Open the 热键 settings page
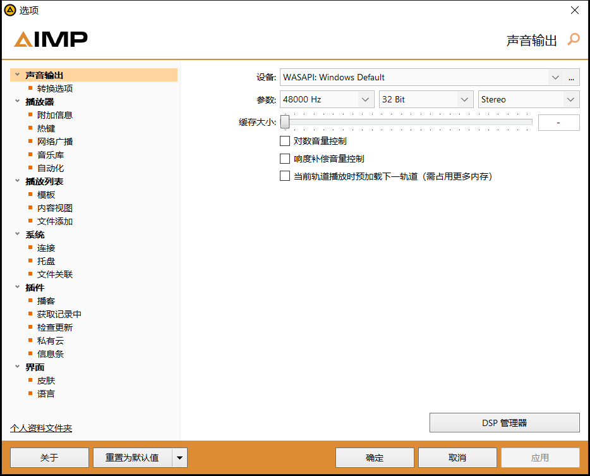 click(x=46, y=128)
